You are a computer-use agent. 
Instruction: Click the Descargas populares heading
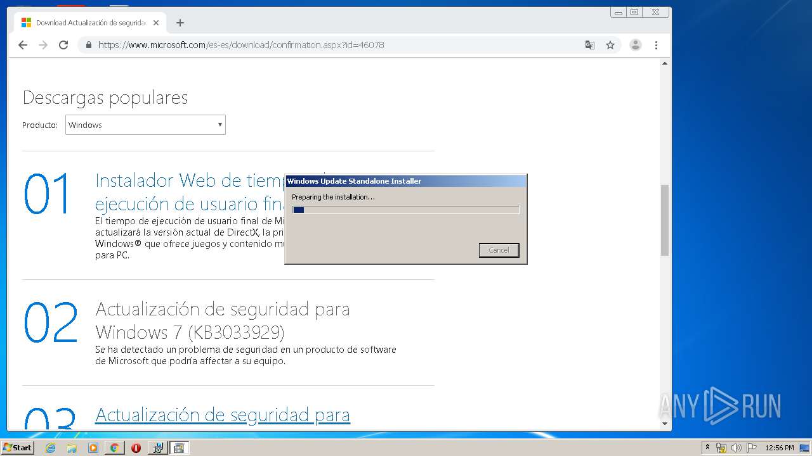pyautogui.click(x=105, y=98)
